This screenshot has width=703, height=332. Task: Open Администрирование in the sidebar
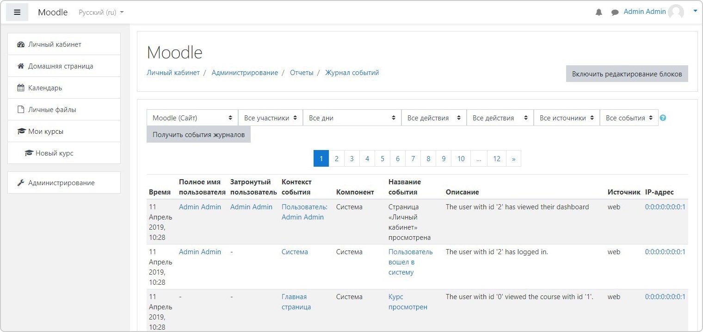(61, 183)
